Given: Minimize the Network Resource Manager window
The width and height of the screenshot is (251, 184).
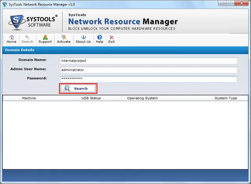Looking at the screenshot, I should 222,3.
